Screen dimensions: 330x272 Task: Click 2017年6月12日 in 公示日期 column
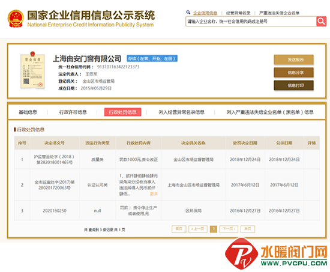point(284,185)
